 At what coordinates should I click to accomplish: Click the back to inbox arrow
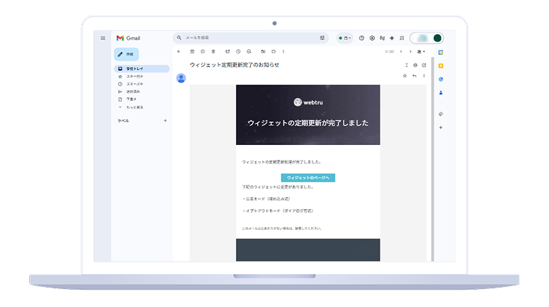coord(179,51)
